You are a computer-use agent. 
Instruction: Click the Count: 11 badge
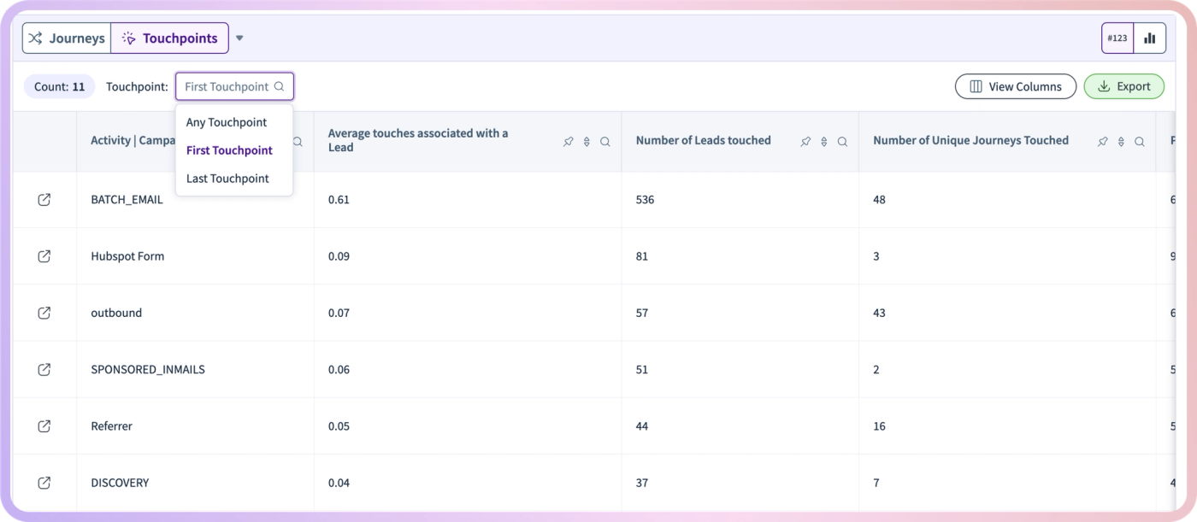pyautogui.click(x=60, y=86)
